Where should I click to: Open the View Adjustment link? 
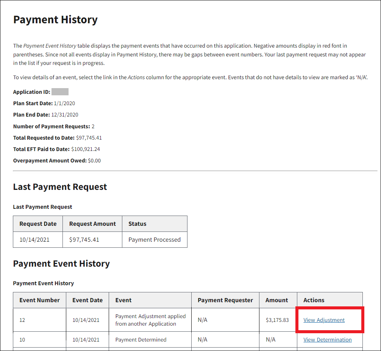tap(324, 320)
